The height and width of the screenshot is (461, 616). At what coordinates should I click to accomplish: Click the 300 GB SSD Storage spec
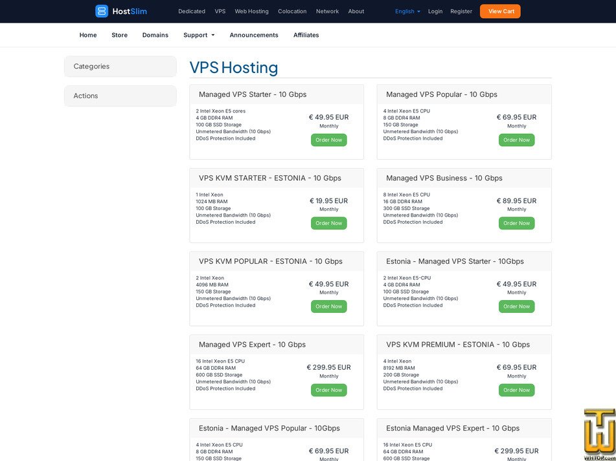click(x=407, y=208)
